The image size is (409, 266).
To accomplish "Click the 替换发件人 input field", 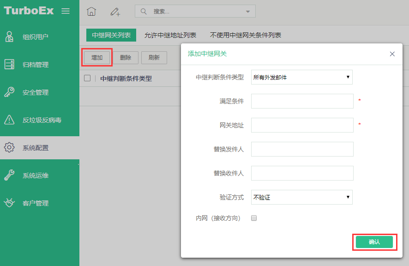I will [302, 149].
